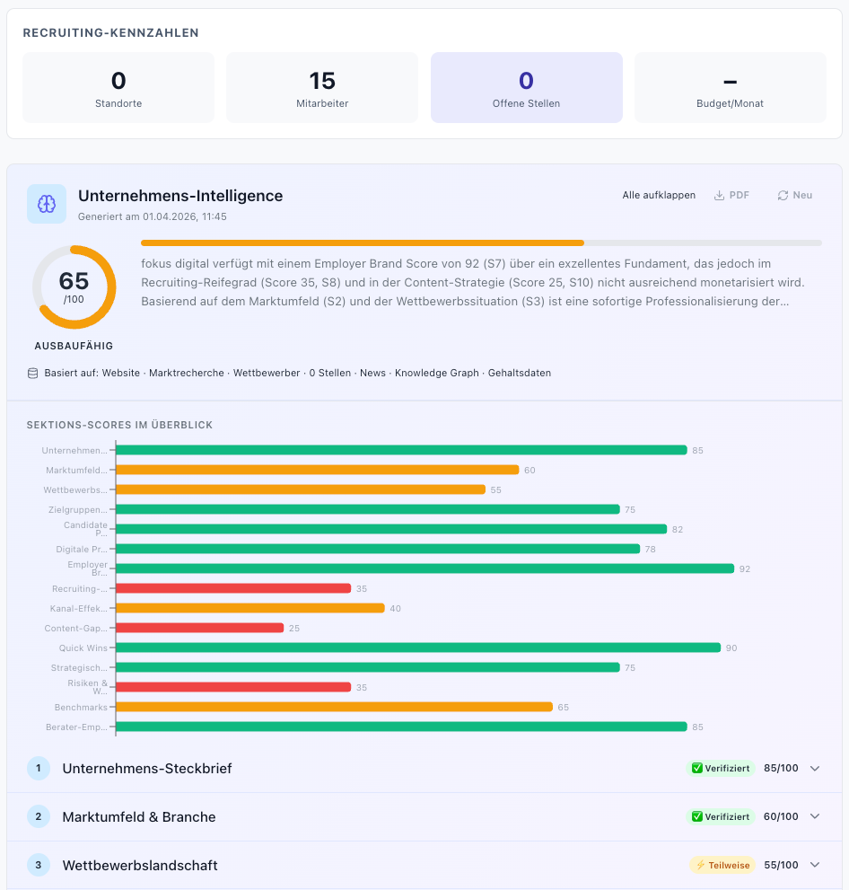This screenshot has width=849, height=890.
Task: Expand the Marktumfeld & Branche chevron
Action: (815, 817)
